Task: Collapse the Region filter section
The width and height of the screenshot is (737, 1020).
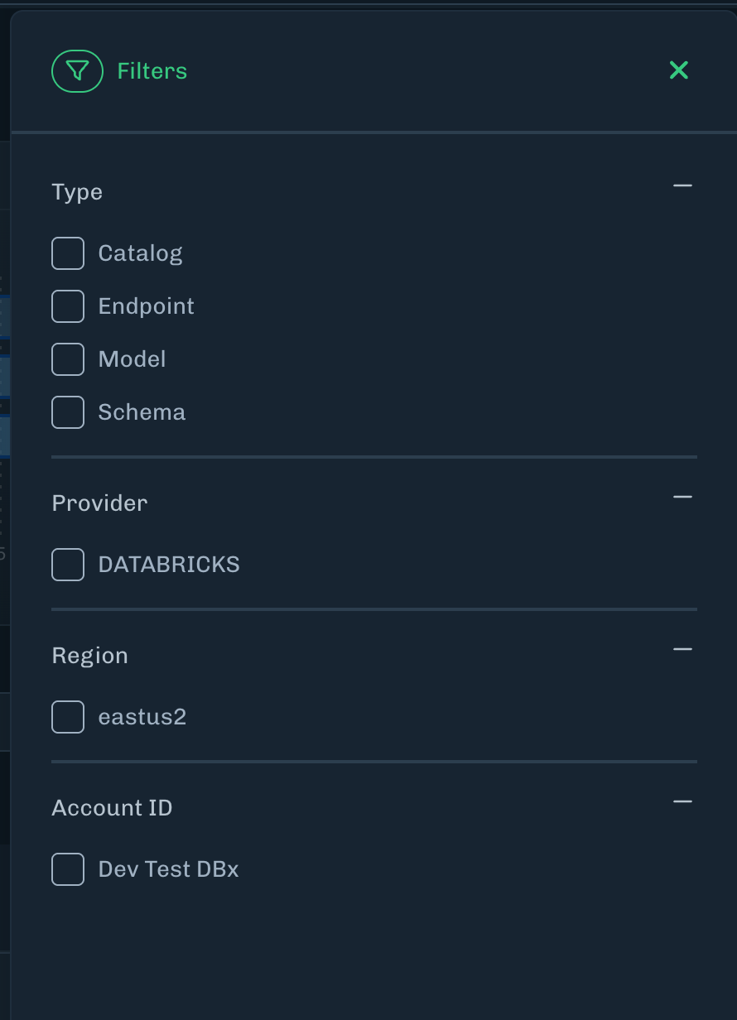Action: point(682,649)
